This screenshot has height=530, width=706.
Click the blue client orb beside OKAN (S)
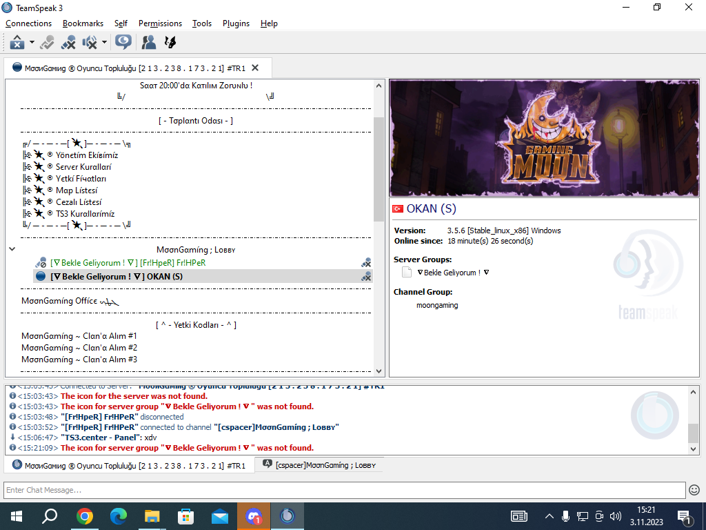tap(41, 276)
